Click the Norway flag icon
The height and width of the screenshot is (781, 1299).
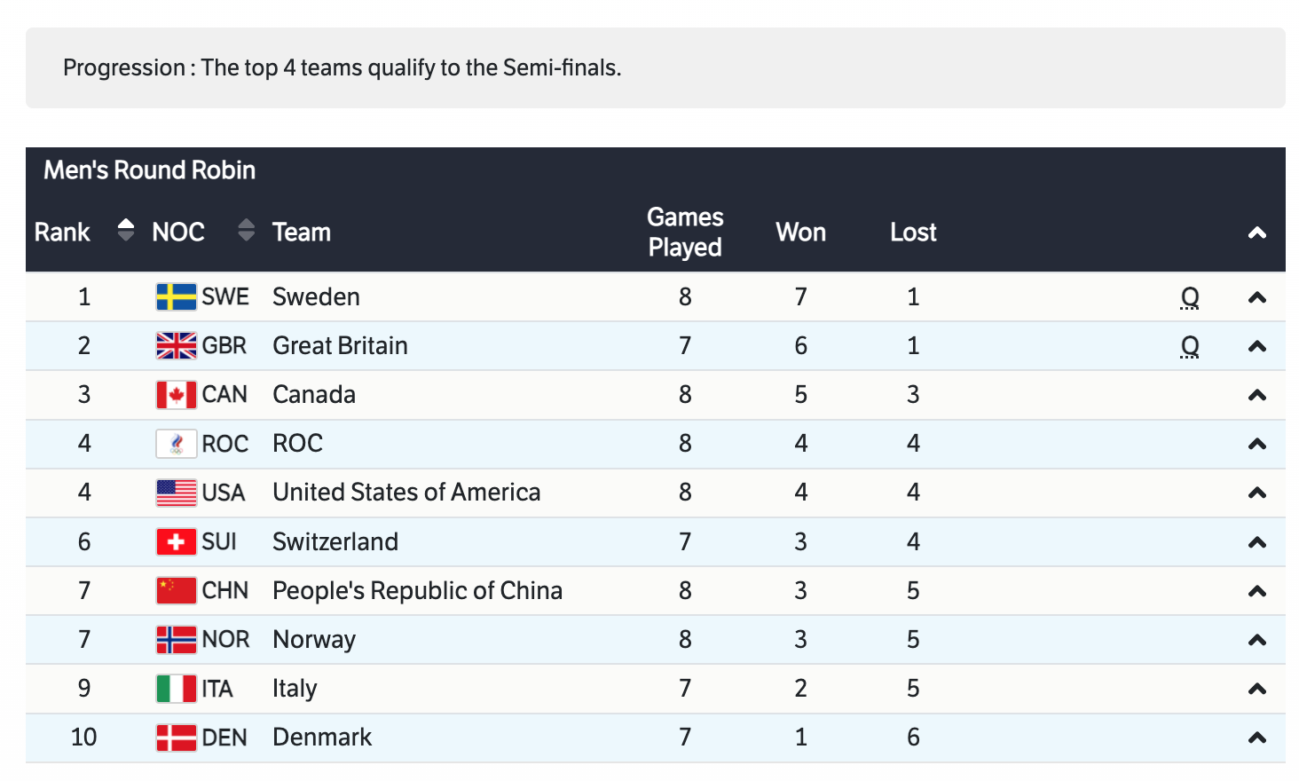click(x=176, y=640)
